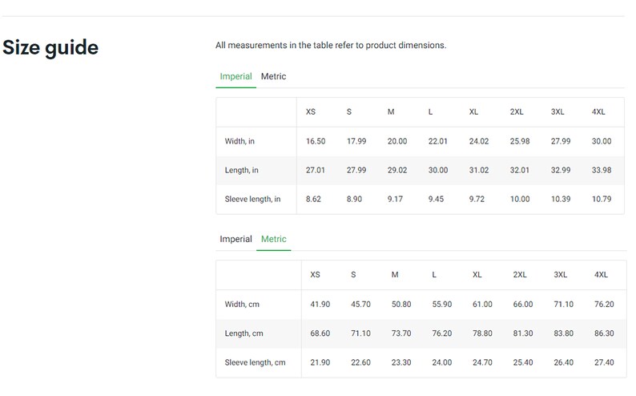This screenshot has height=396, width=636.
Task: Click the 16.50 width value
Action: (x=316, y=141)
